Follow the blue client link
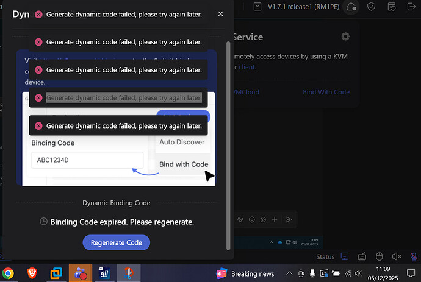 247,67
